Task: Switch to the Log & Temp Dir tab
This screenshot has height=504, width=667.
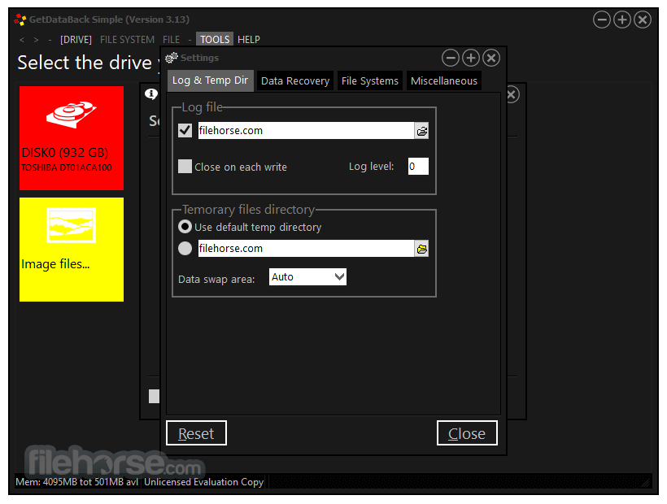Action: (x=210, y=80)
